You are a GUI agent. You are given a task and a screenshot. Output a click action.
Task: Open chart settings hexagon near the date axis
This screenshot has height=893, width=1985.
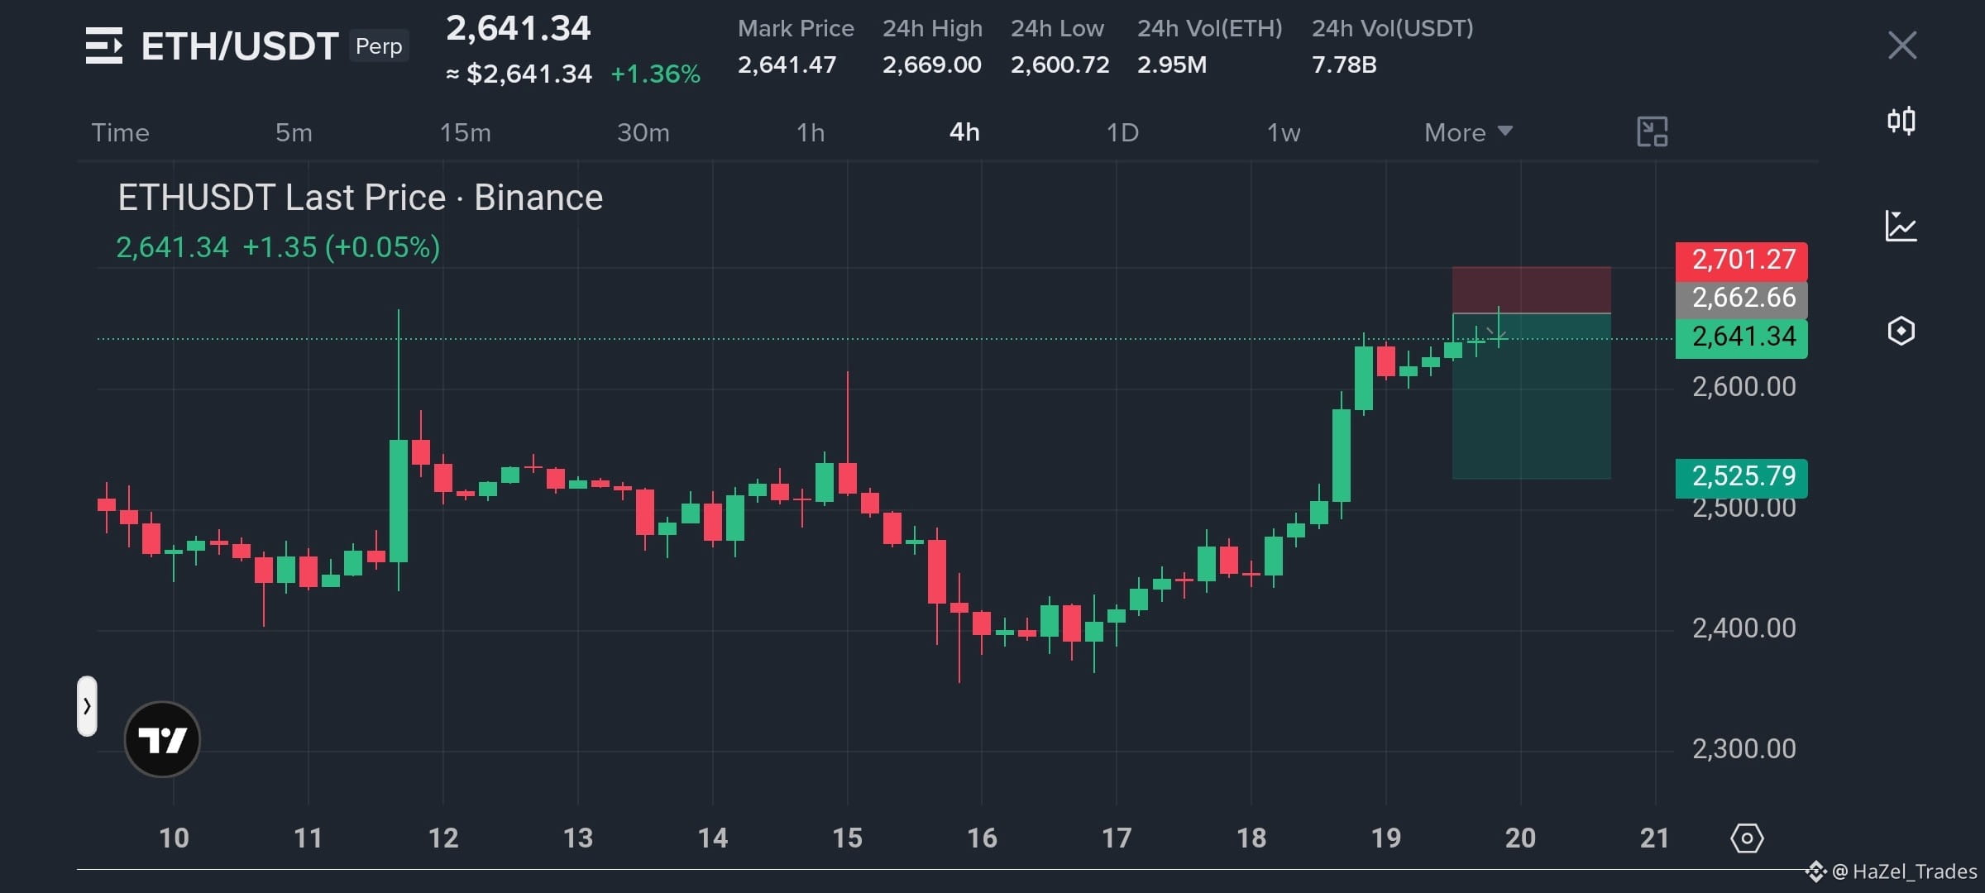[1747, 838]
